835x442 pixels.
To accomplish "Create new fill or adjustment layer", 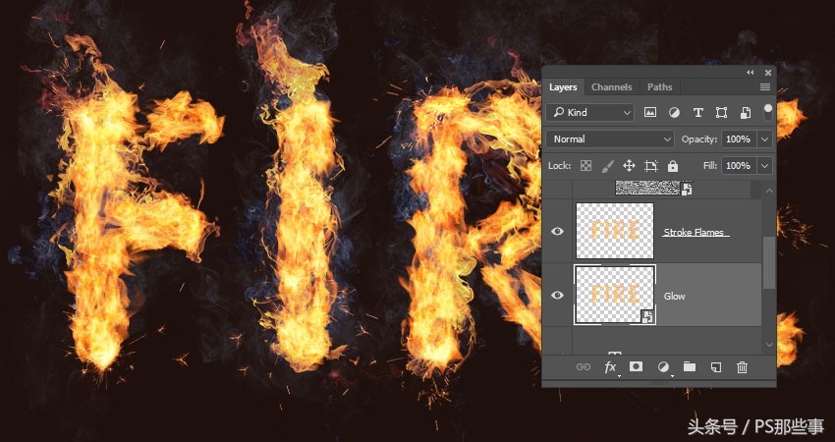I will pyautogui.click(x=663, y=367).
